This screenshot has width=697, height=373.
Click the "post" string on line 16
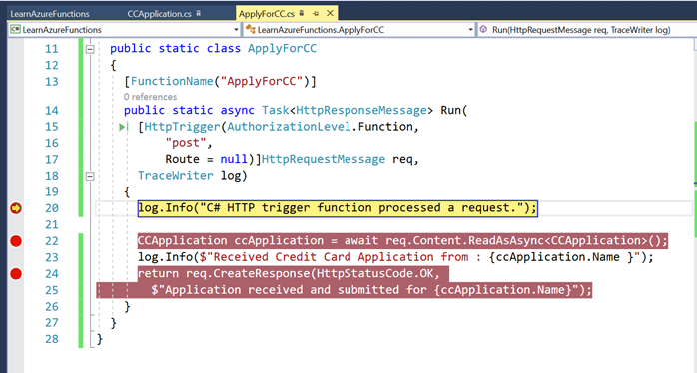tap(186, 143)
